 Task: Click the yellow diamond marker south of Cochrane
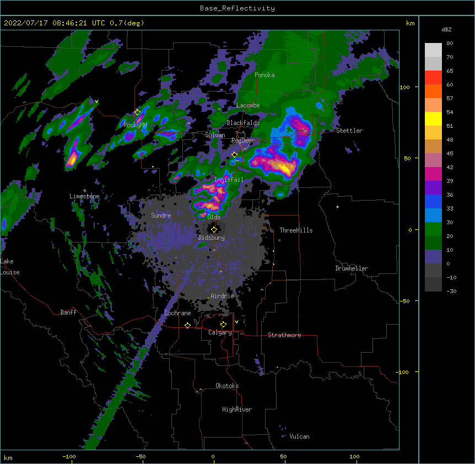pyautogui.click(x=187, y=325)
